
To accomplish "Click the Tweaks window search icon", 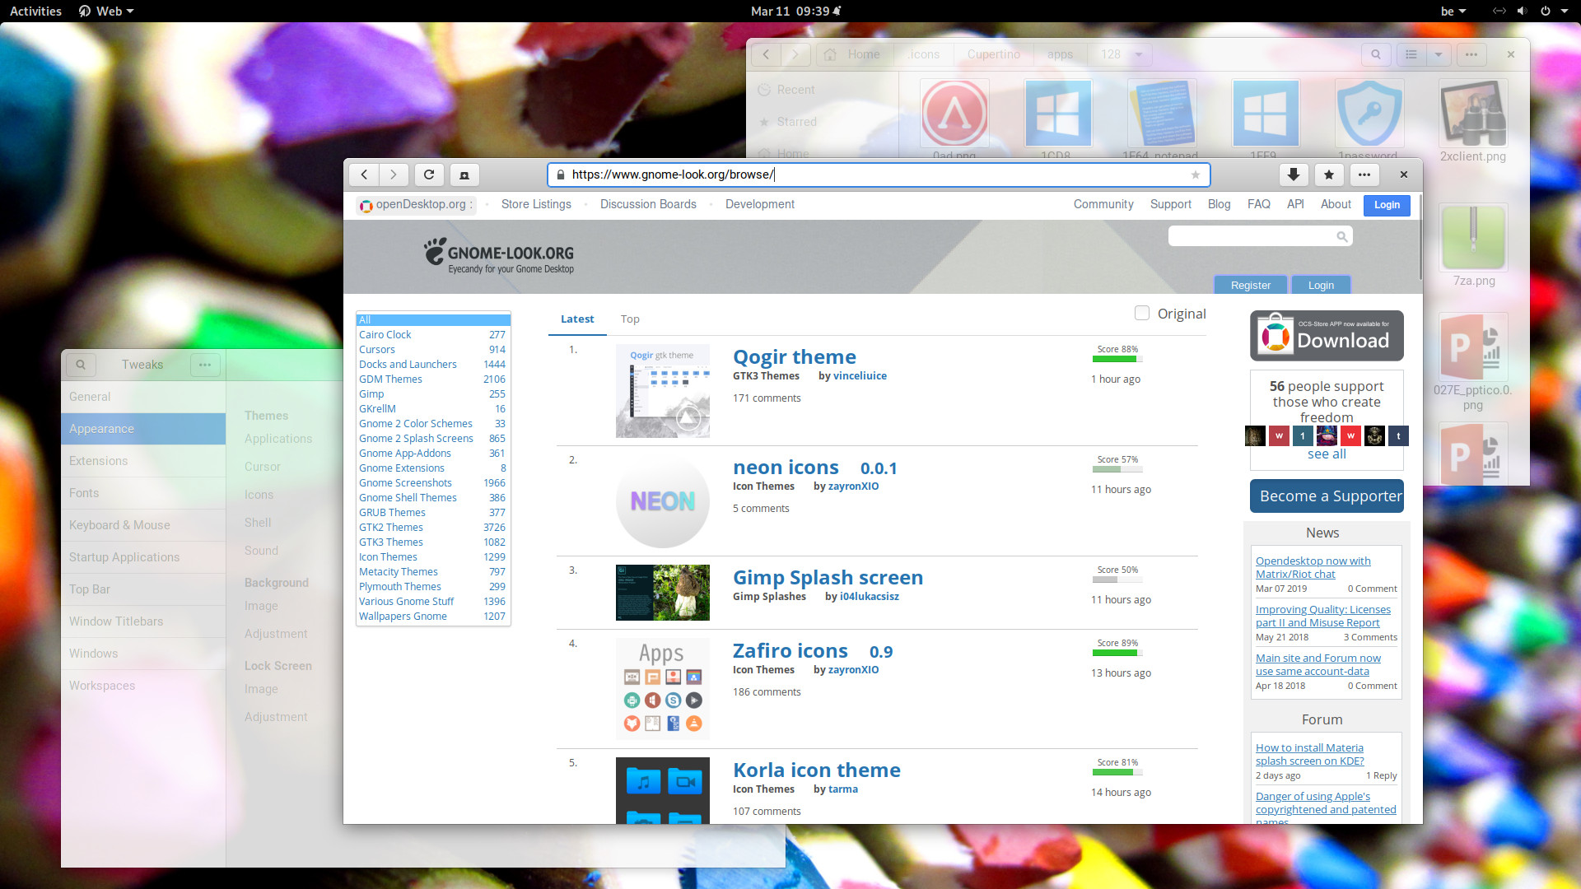I will (81, 365).
